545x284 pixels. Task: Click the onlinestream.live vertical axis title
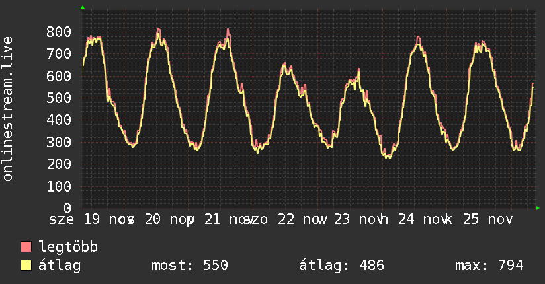pyautogui.click(x=8, y=109)
